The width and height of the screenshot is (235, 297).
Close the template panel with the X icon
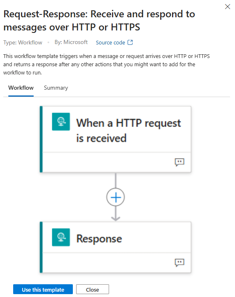pos(228,7)
